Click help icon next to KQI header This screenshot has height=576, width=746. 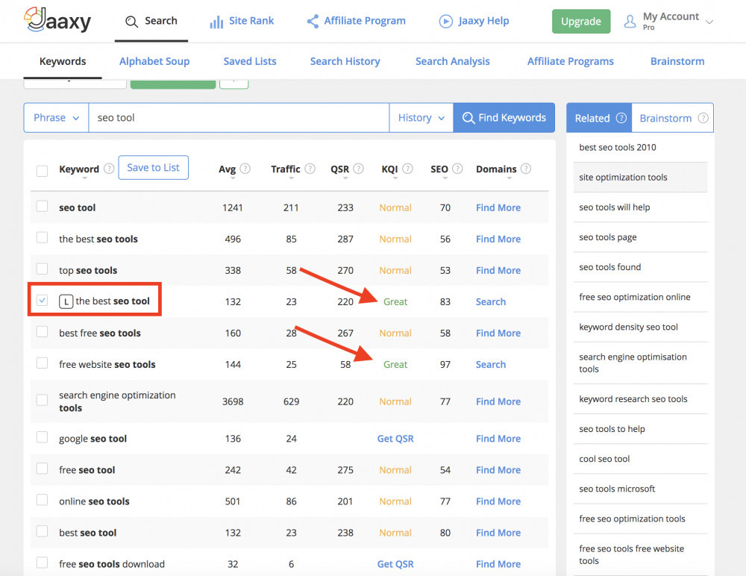pyautogui.click(x=408, y=169)
